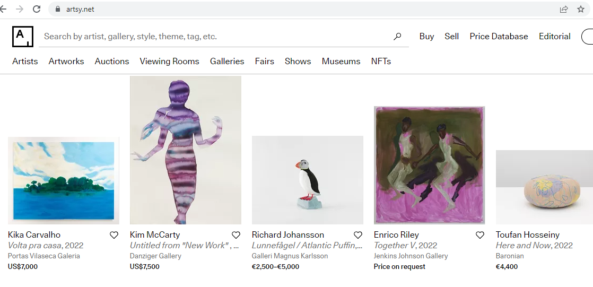Click the site lock icon in the address bar
The width and height of the screenshot is (593, 287).
coord(58,9)
